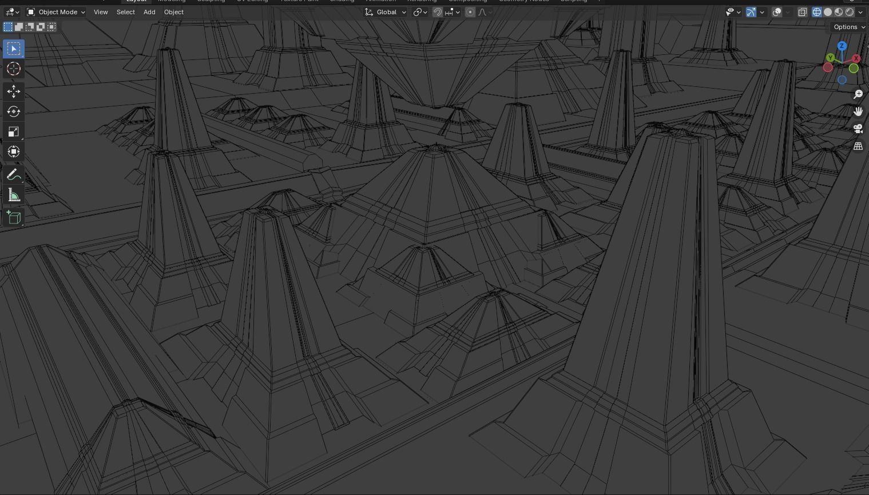
Task: Click the blue Z axis gizmo ball
Action: [x=842, y=46]
